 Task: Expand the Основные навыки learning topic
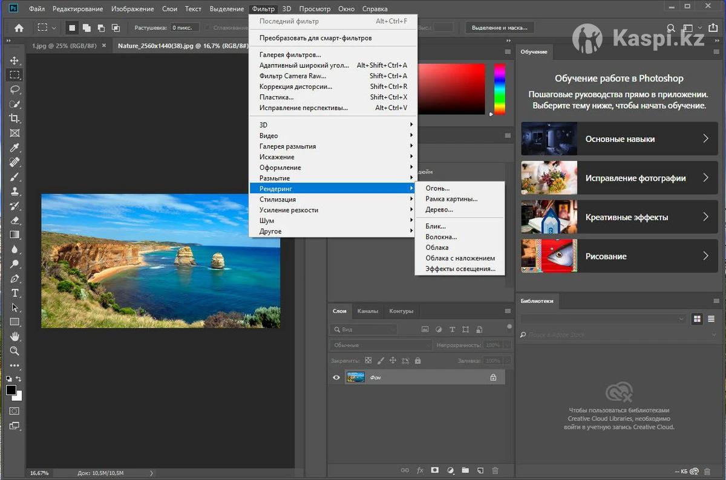pyautogui.click(x=619, y=139)
